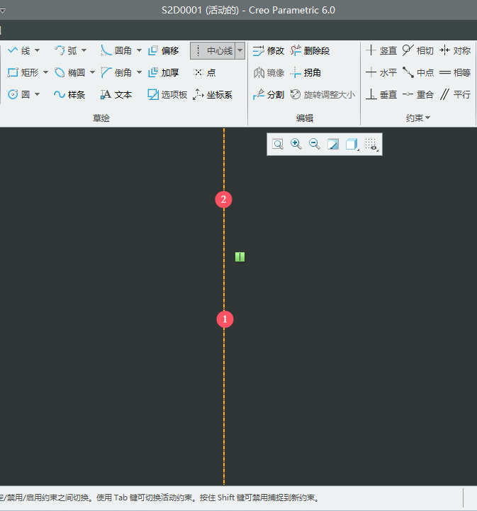Select the Ellipse (椭圆) tool
Screen dimensions: 477x511
click(x=69, y=72)
